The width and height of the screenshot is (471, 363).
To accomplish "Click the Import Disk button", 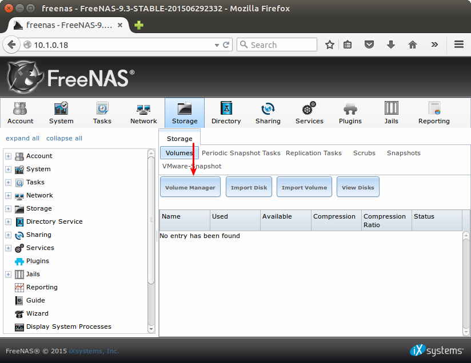I will tap(249, 187).
